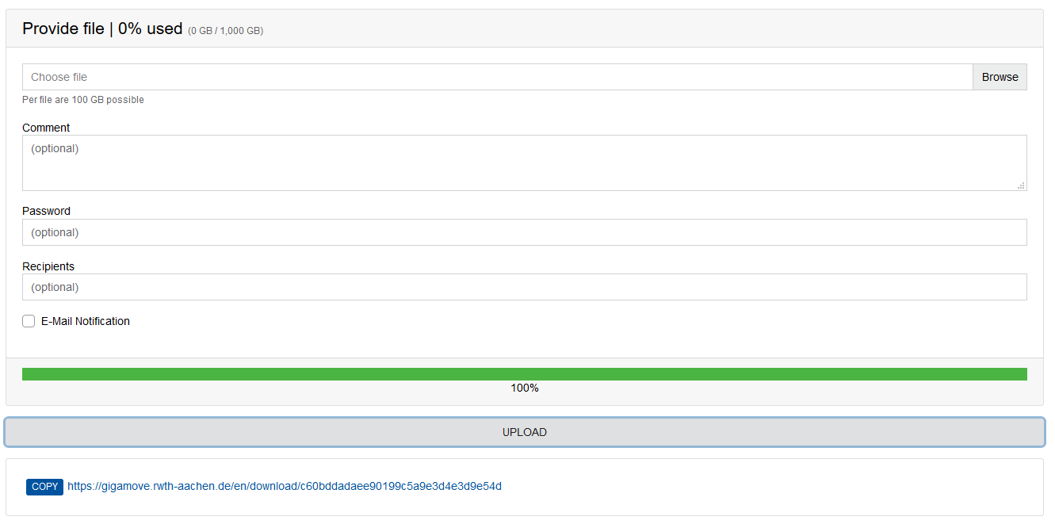
Task: Click the E-Mail Notification label text
Action: [86, 321]
